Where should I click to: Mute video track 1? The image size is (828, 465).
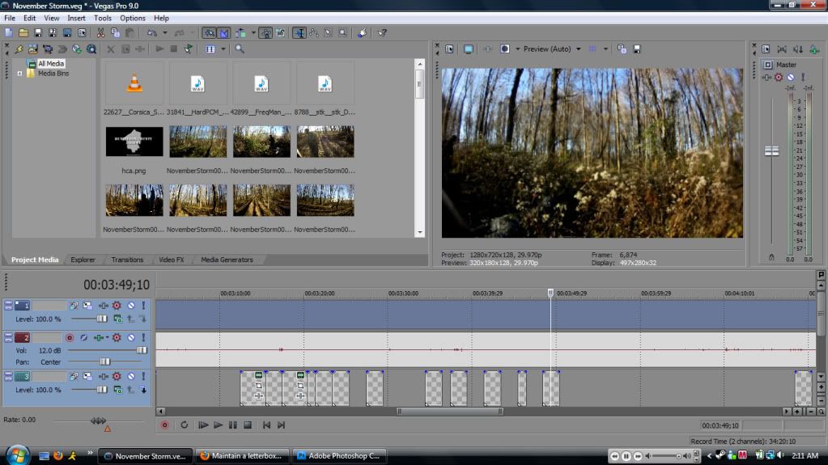[131, 306]
